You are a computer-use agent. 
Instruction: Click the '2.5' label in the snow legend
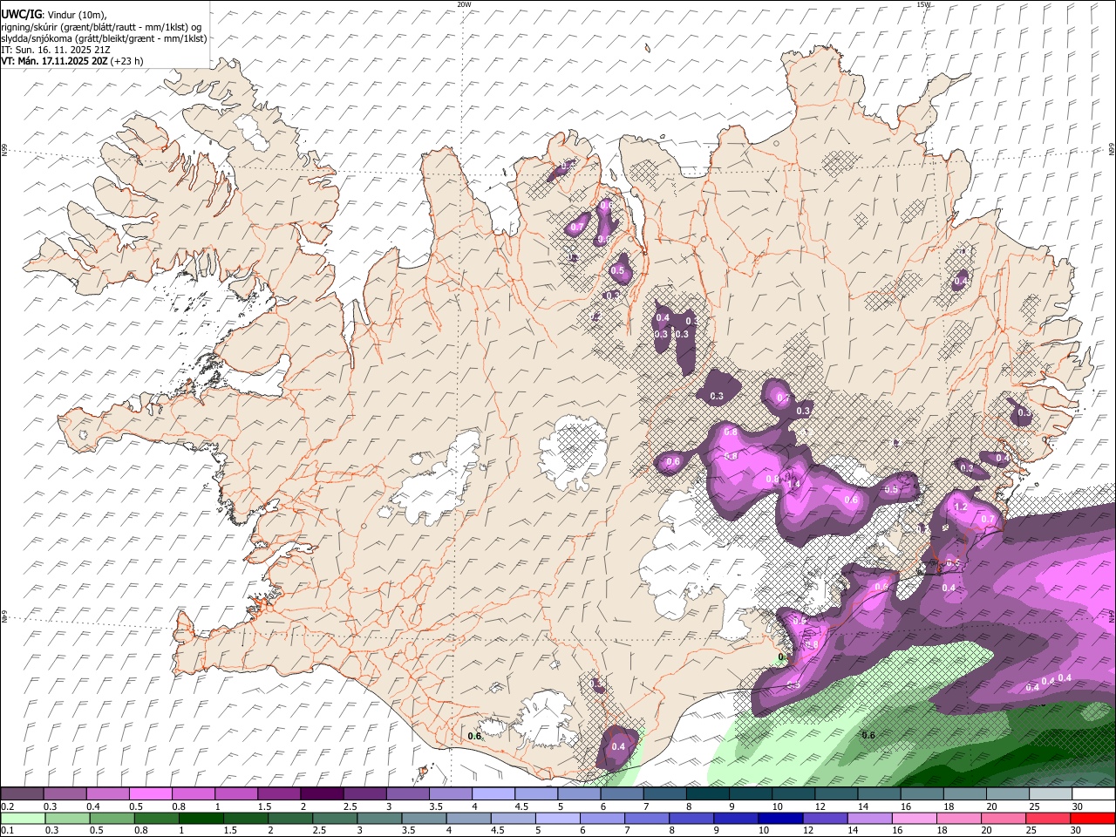pyautogui.click(x=350, y=806)
